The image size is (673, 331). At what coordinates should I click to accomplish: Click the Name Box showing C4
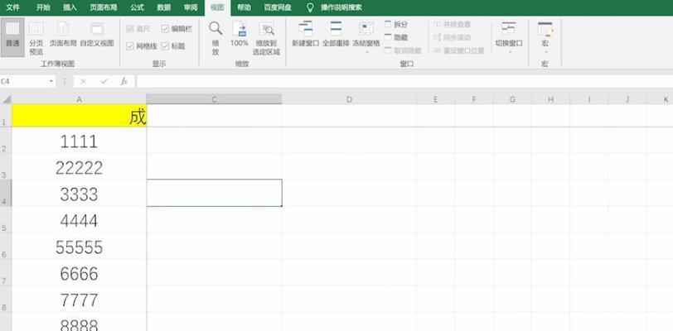click(23, 81)
